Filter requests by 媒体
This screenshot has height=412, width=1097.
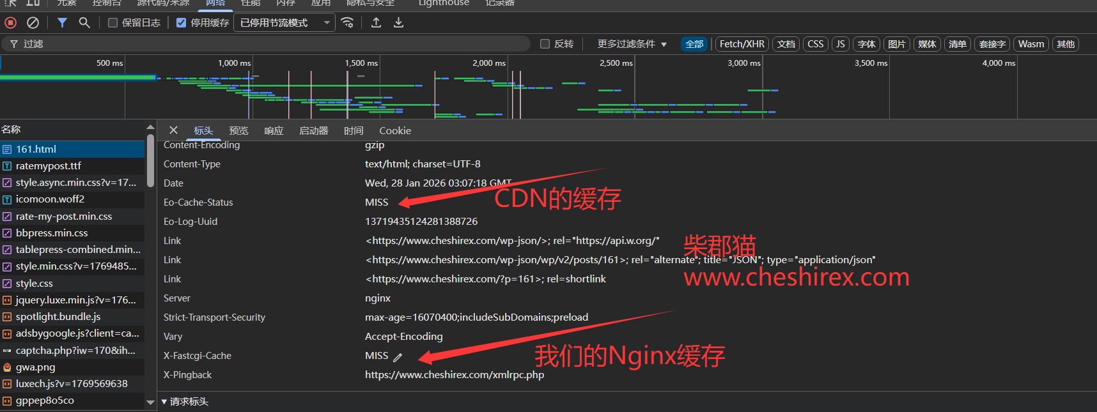[927, 44]
